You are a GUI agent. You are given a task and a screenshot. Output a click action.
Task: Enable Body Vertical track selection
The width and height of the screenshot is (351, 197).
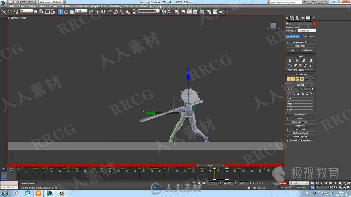pyautogui.click(x=293, y=79)
